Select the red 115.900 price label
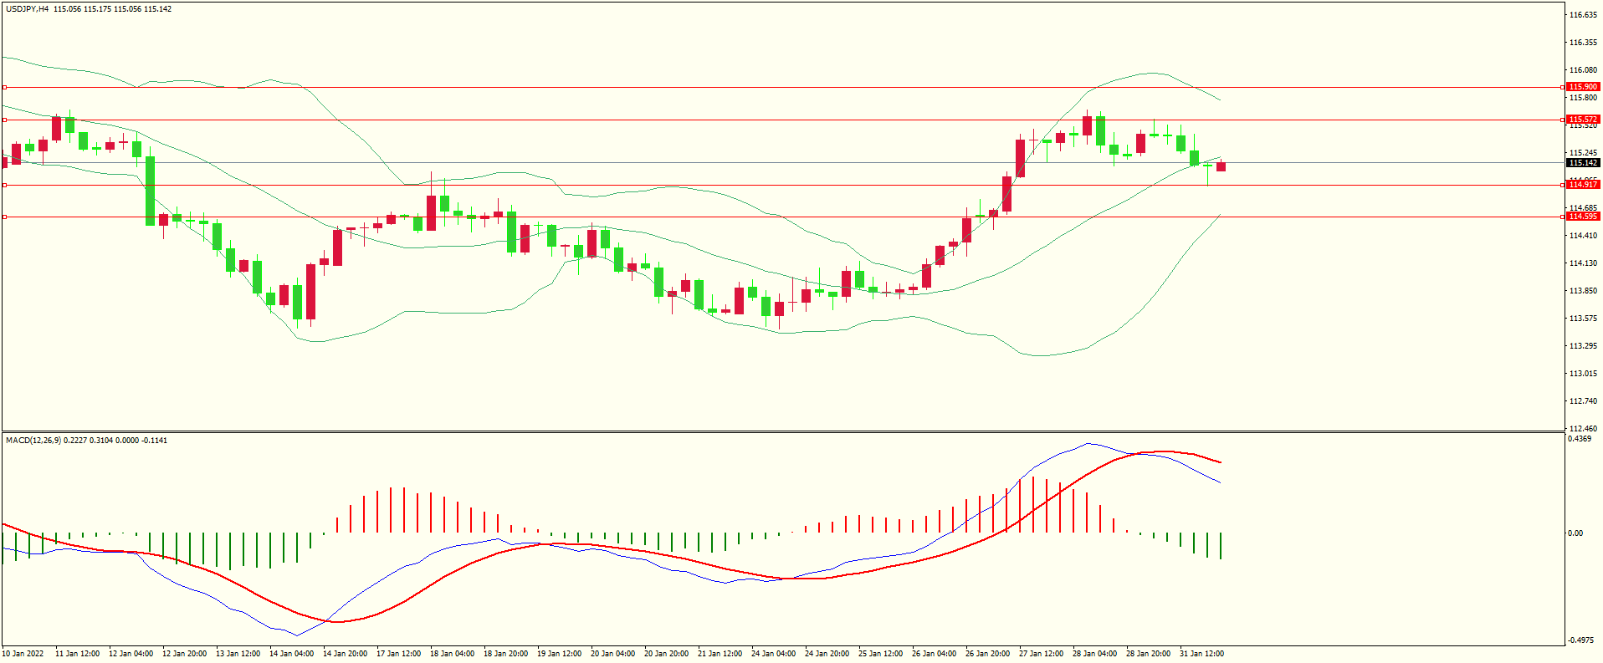Screen dimensions: 1603x663 pyautogui.click(x=1583, y=87)
